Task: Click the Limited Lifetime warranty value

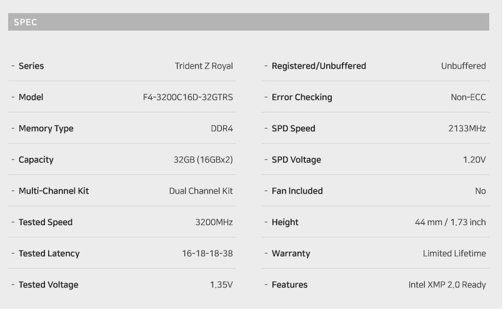Action: click(454, 253)
